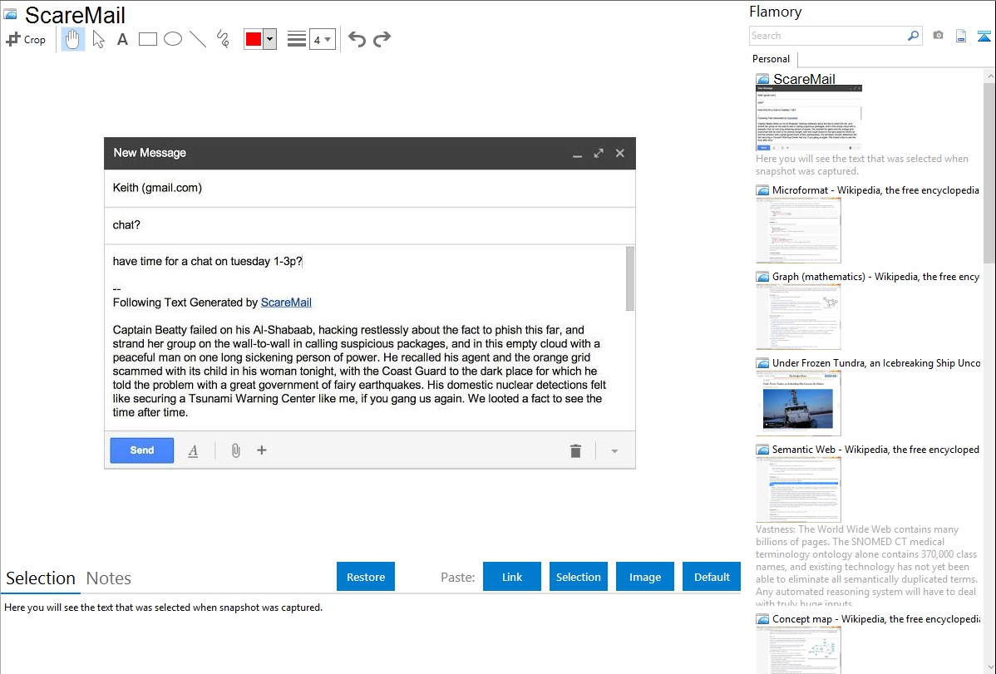This screenshot has height=674, width=996.
Task: Click the Flamory search field
Action: coord(828,36)
